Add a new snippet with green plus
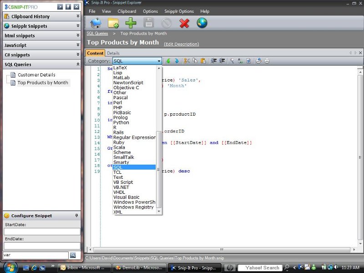 coord(131,23)
